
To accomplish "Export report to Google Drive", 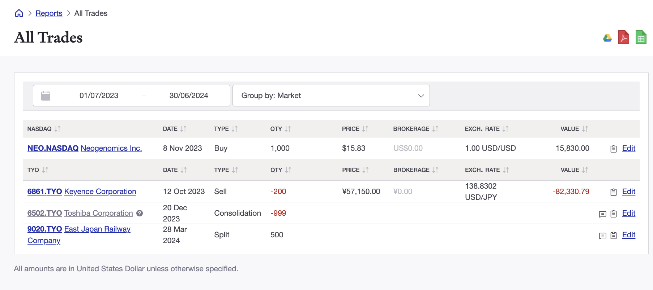I will coord(607,38).
